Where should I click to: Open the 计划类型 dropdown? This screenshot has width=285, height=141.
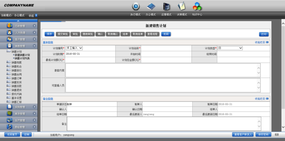230,48
